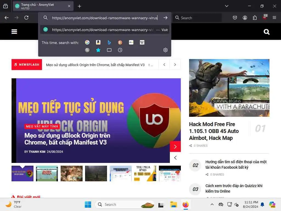
Task: Open Firefox account icon
Action: point(245,18)
